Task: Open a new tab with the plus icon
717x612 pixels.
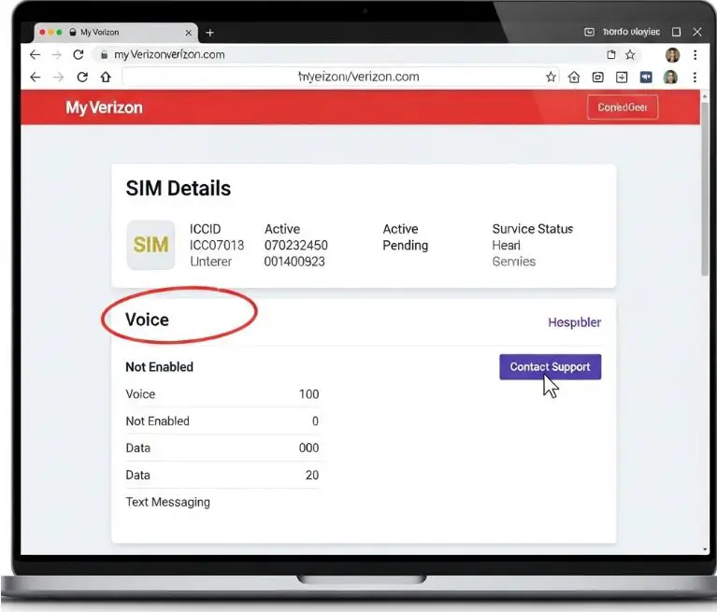Action: coord(210,33)
